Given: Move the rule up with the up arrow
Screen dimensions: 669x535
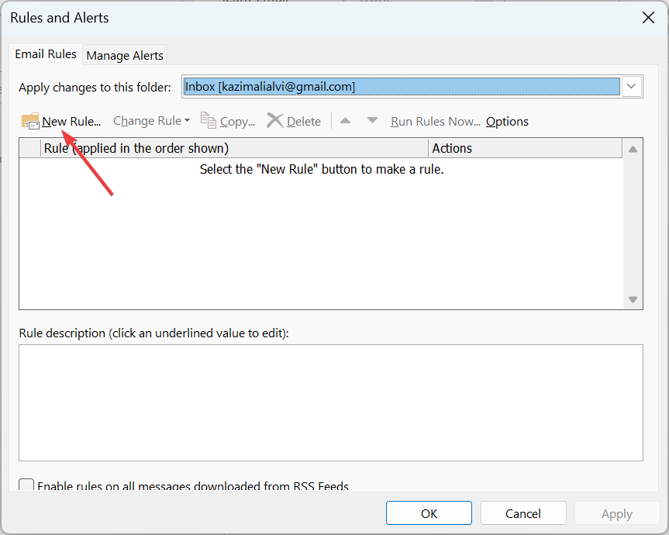Looking at the screenshot, I should coord(346,121).
